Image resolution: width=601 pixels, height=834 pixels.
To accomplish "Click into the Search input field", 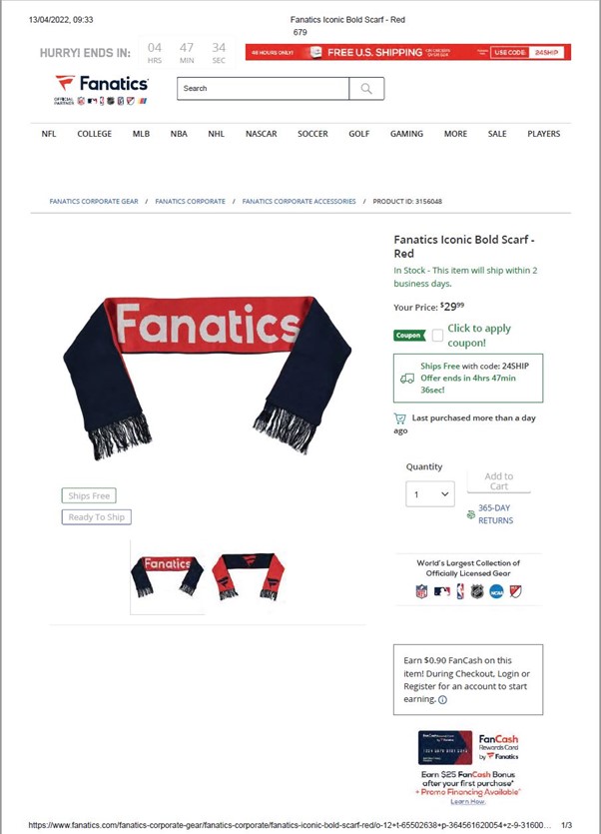I will click(264, 88).
